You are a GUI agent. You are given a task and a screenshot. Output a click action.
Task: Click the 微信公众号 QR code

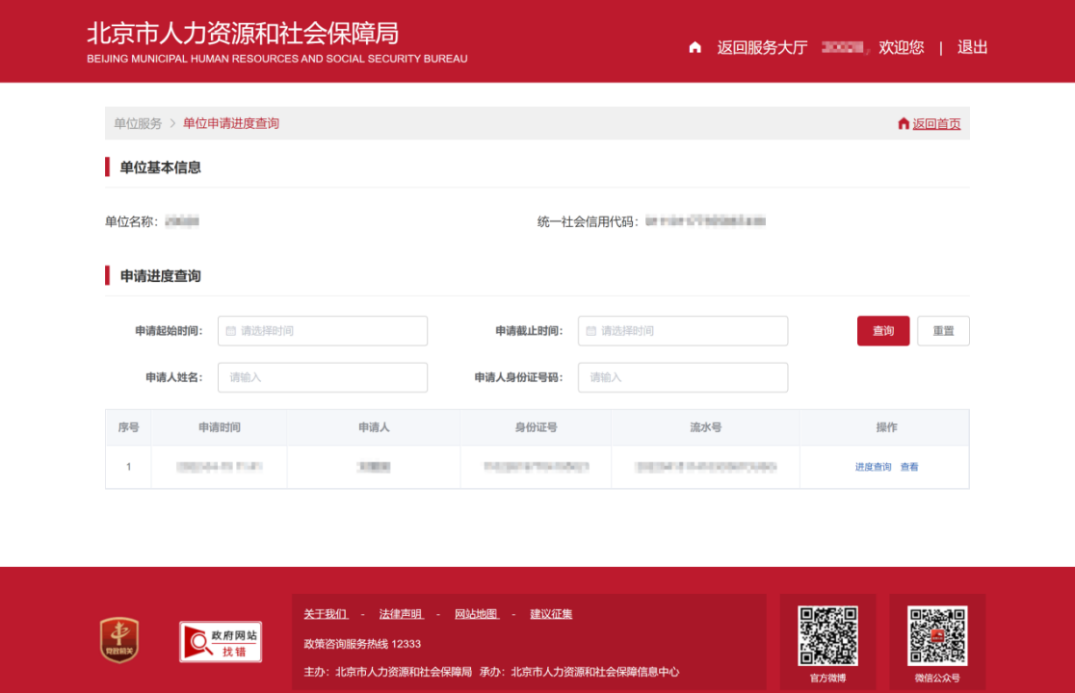tap(937, 635)
